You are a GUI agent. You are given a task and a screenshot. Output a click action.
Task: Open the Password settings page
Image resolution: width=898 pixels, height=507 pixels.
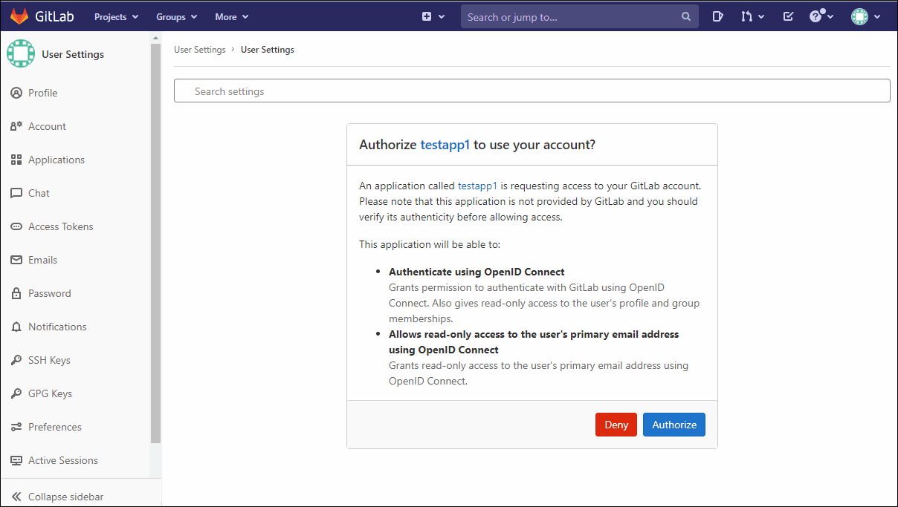(x=50, y=293)
